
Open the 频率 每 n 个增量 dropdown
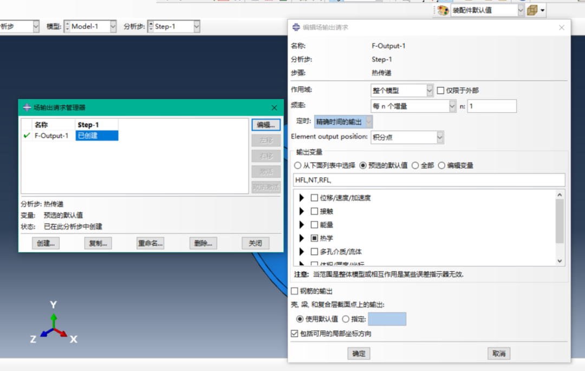click(413, 106)
